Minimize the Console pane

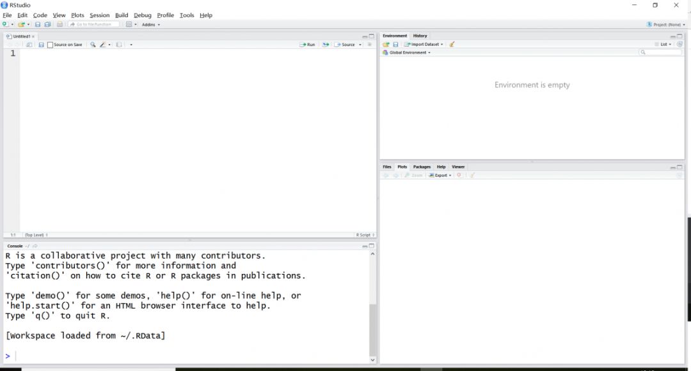point(365,246)
